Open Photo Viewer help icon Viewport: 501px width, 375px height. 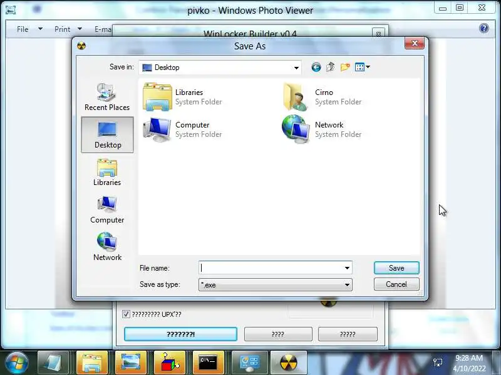[484, 28]
